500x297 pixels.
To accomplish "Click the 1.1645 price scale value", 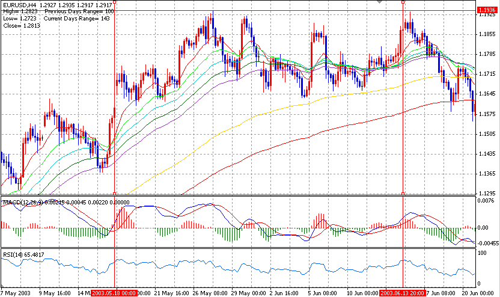I will [x=487, y=94].
